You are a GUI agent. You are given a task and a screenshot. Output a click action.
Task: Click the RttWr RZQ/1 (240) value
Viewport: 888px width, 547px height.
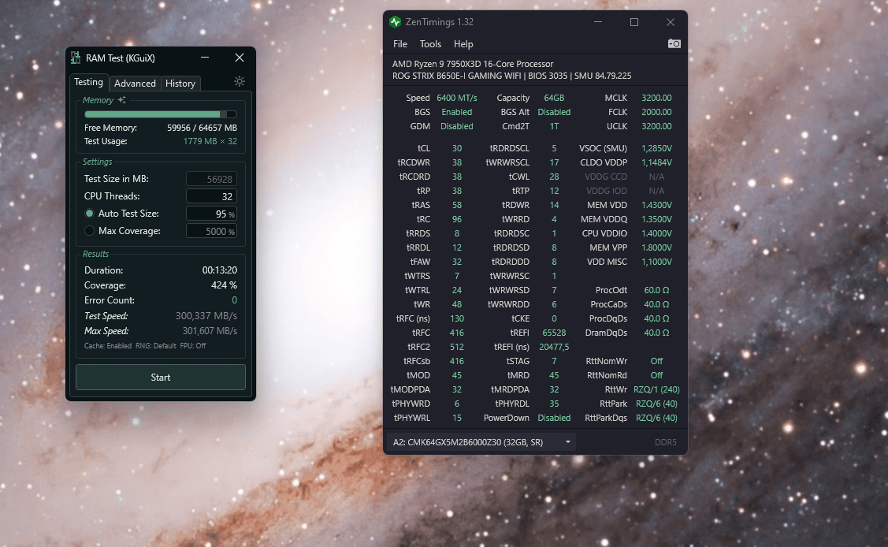click(656, 389)
